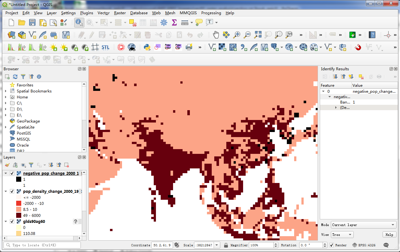Open the blue help book icon
The height and width of the screenshot is (252, 400).
tap(372, 35)
